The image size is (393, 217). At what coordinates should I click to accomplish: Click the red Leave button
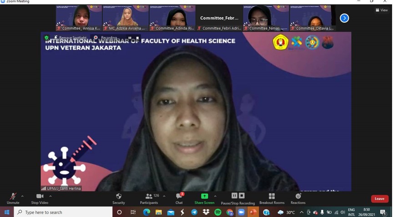tap(379, 199)
